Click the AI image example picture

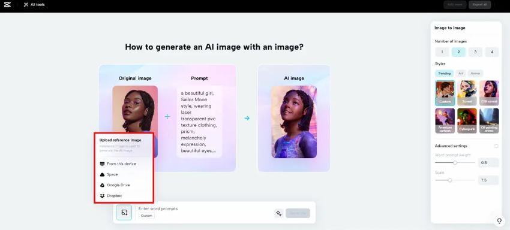click(294, 122)
